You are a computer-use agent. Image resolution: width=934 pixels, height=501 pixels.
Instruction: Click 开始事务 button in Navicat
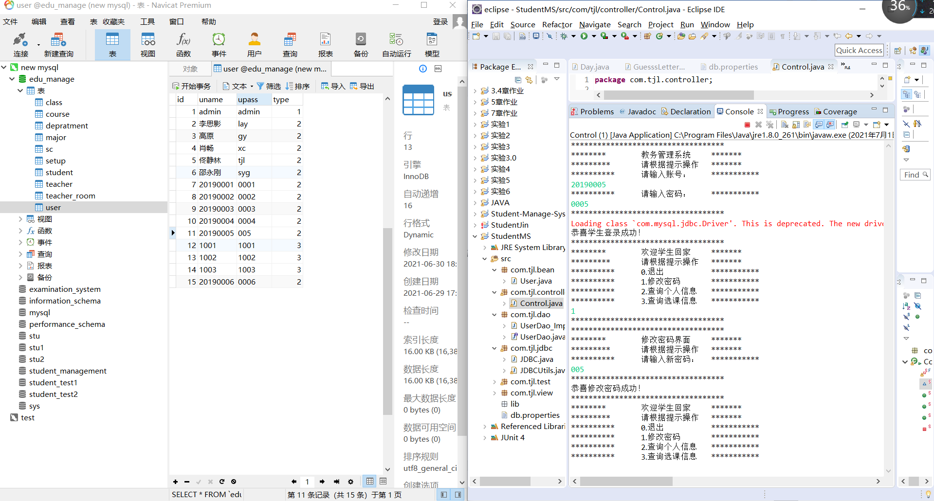tap(191, 86)
